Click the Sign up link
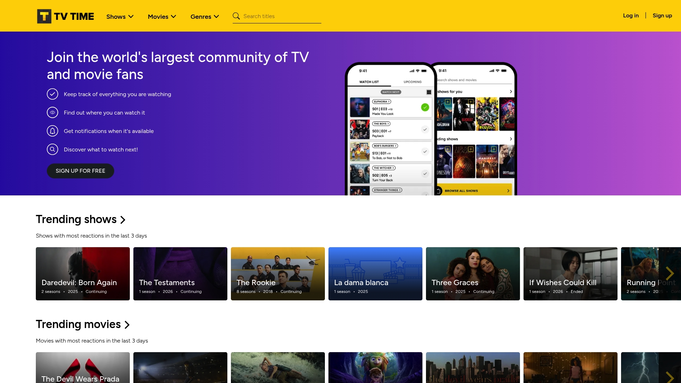 (x=662, y=16)
